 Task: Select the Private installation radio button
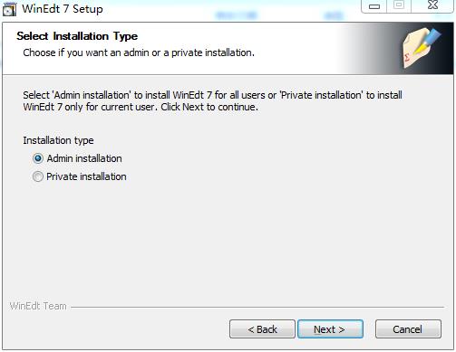click(38, 176)
